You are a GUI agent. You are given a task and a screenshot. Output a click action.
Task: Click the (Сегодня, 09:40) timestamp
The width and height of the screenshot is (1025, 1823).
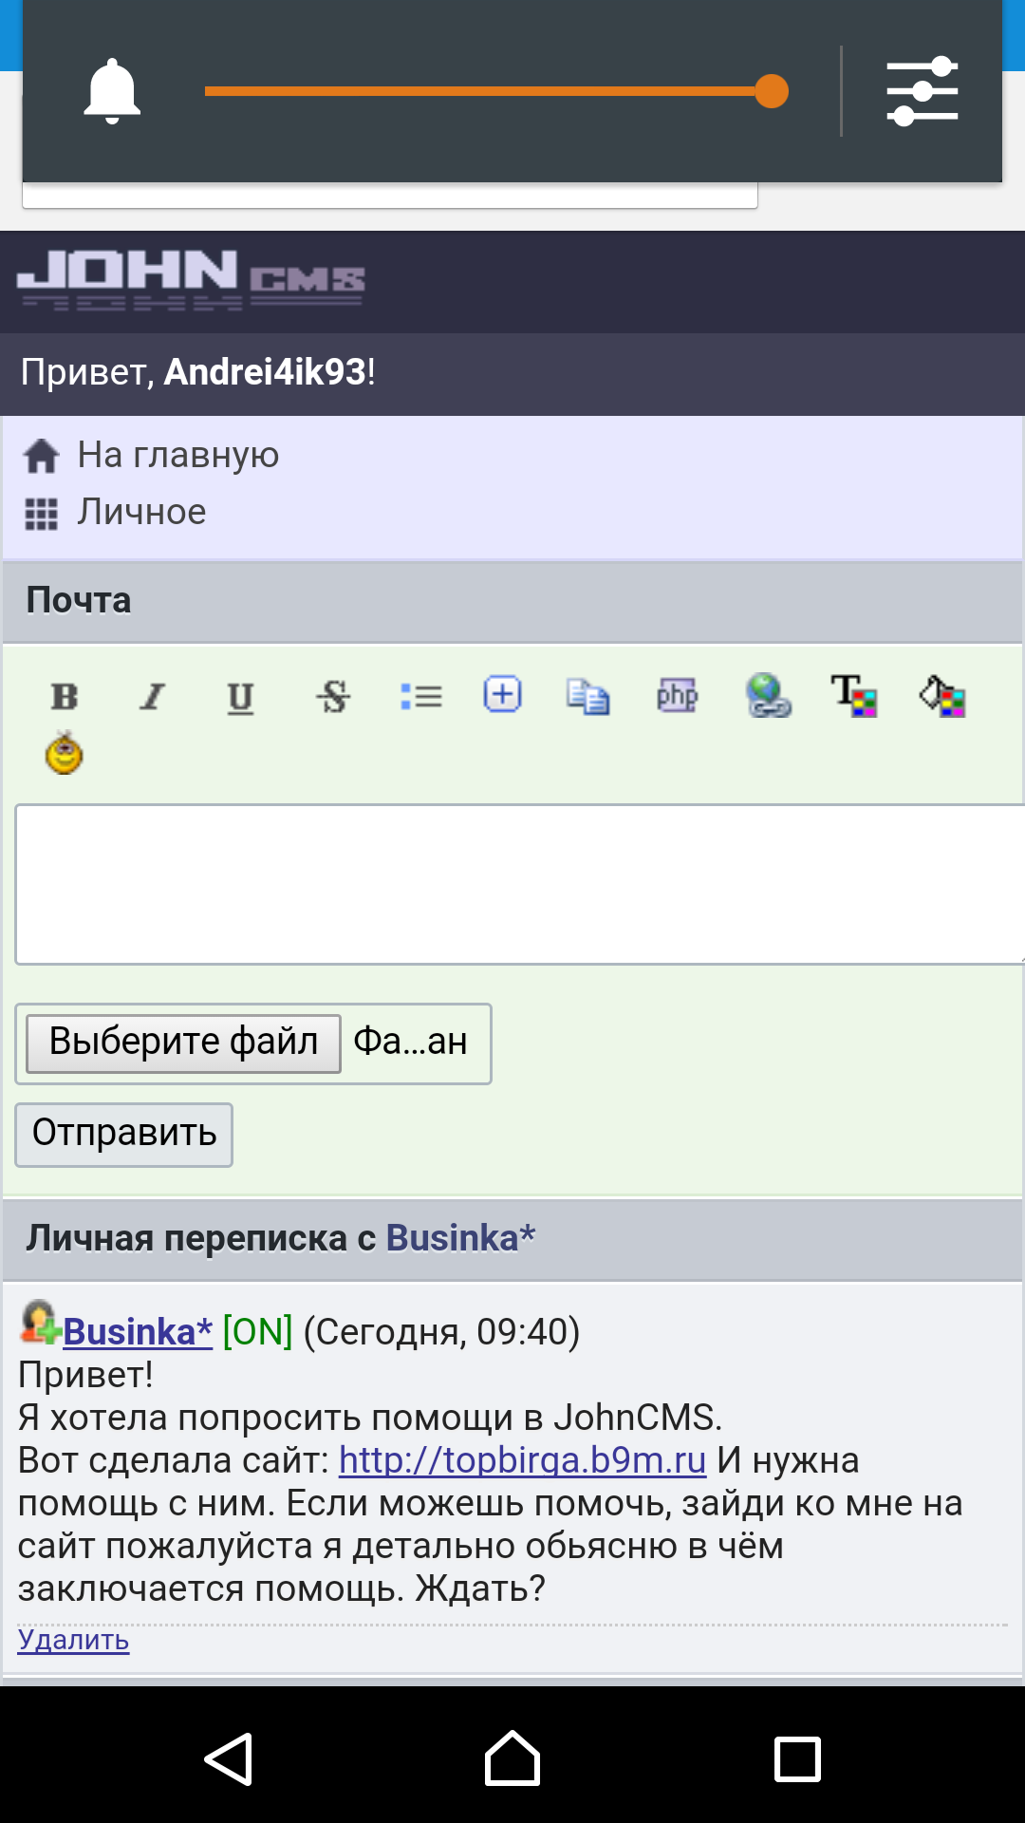tap(441, 1332)
